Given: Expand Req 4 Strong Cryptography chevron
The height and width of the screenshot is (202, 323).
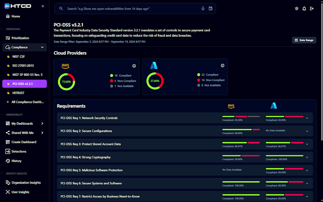Looking at the screenshot, I should pyautogui.click(x=307, y=157).
